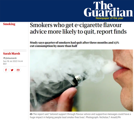Image resolution: width=134 pixels, height=120 pixels.
Task: Share article via Twitter icon
Action: click(x=12, y=70)
